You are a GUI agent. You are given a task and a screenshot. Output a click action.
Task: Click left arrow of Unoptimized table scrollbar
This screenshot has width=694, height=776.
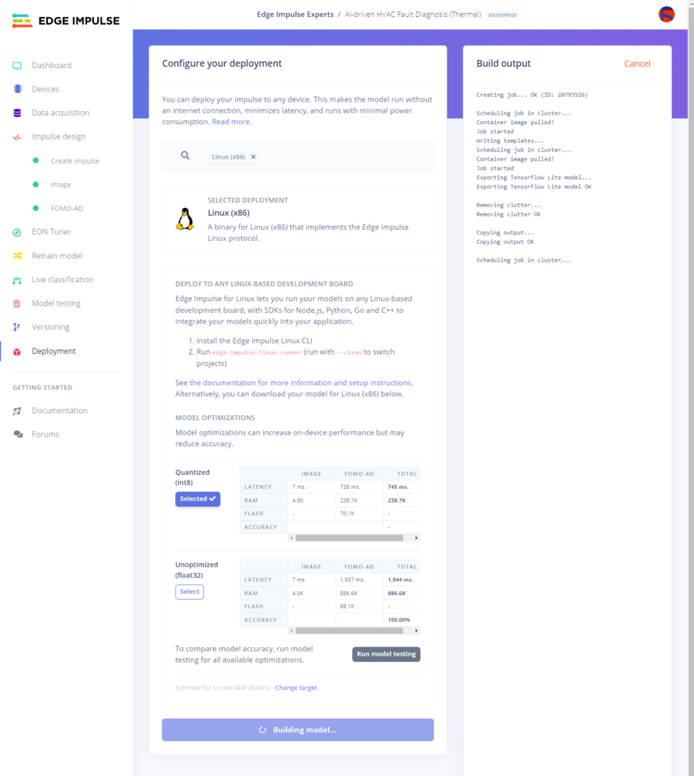[x=292, y=631]
